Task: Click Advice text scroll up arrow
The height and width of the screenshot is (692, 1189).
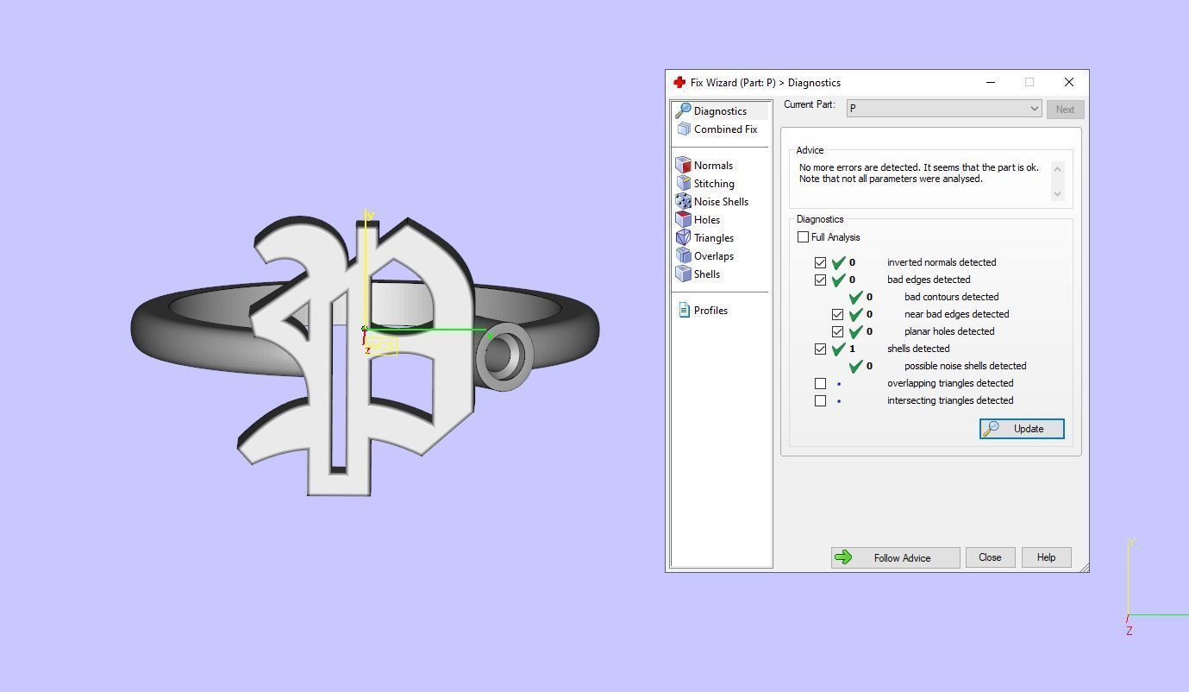Action: 1058,168
